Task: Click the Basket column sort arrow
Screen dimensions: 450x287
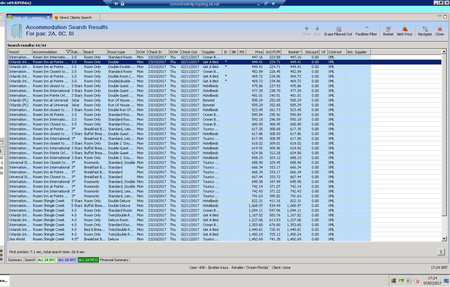Action: [x=300, y=52]
